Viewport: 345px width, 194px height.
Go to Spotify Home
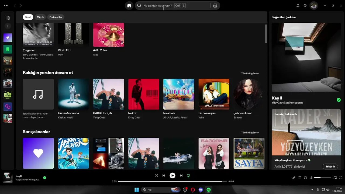click(x=129, y=6)
